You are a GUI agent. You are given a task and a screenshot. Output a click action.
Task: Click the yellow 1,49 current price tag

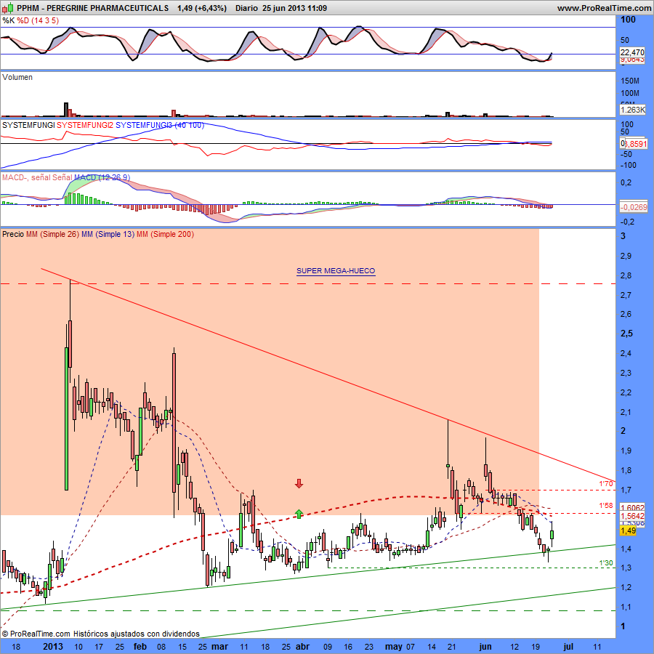point(628,530)
